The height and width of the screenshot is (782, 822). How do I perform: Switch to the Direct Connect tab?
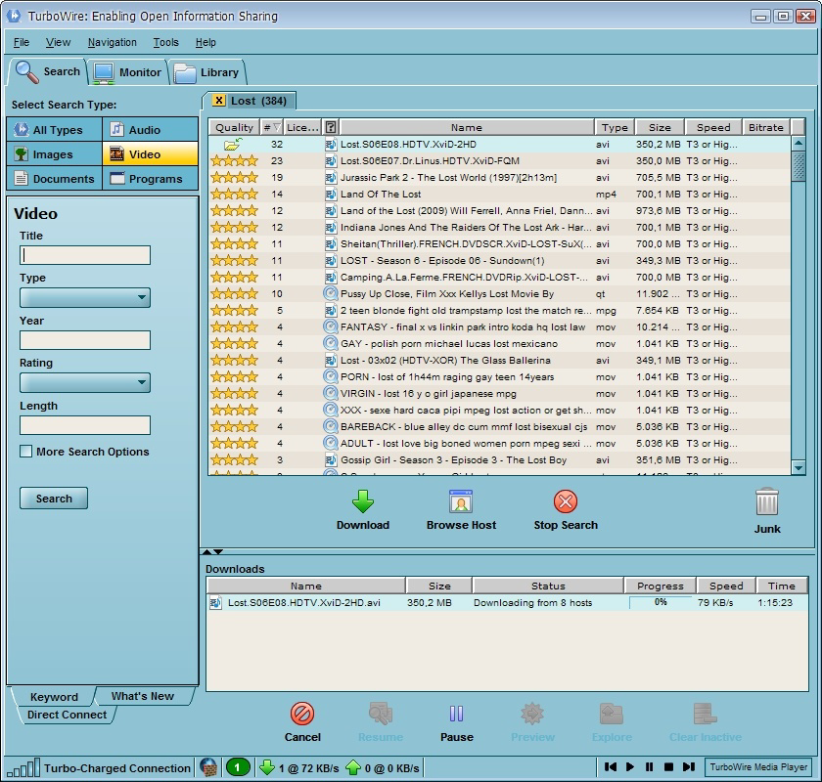67,715
